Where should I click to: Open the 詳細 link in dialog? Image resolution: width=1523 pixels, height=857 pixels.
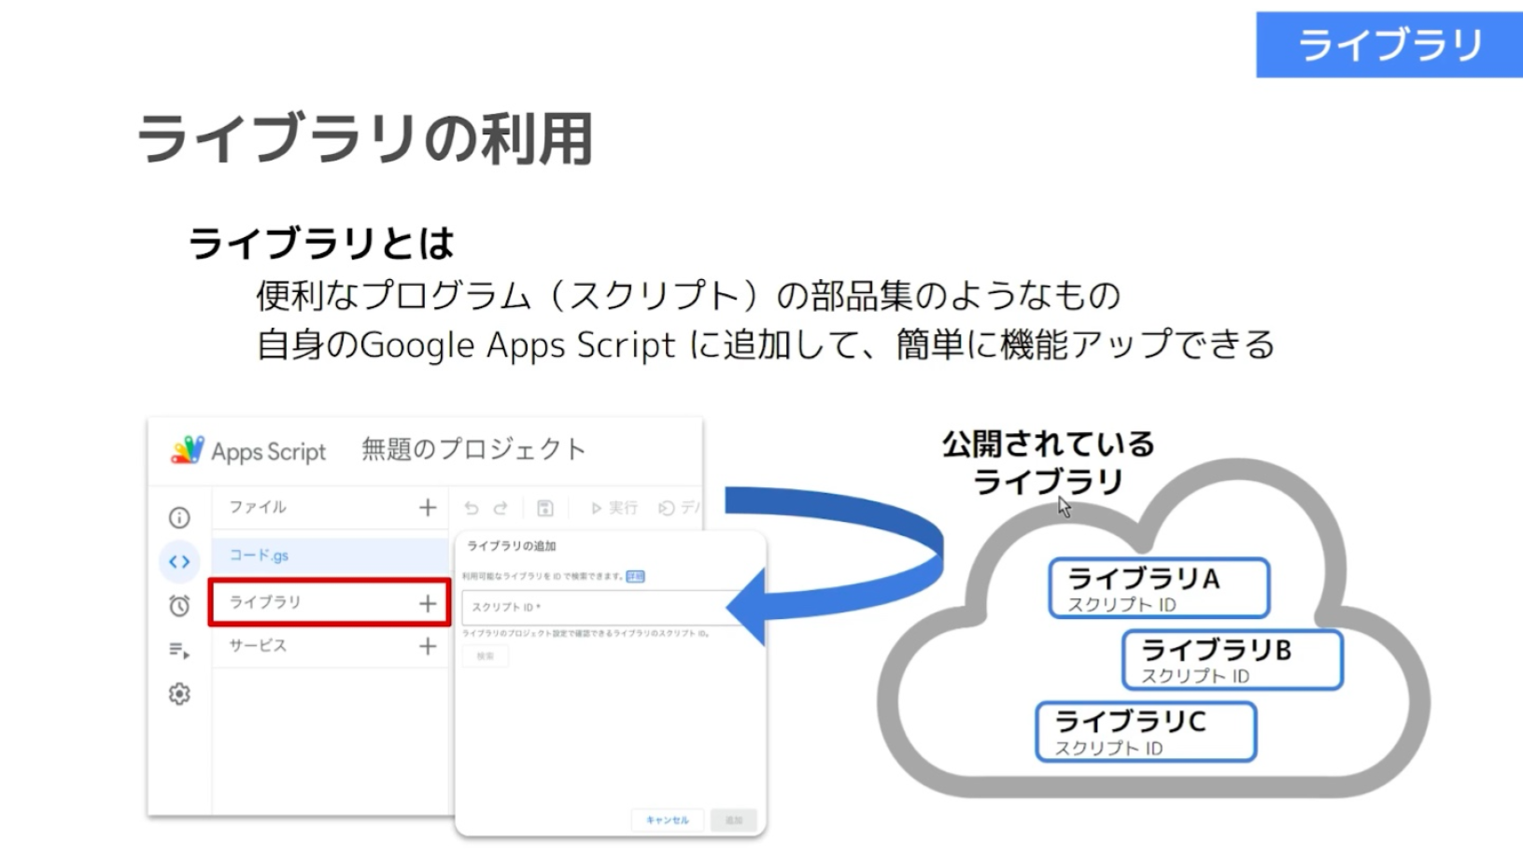tap(635, 576)
